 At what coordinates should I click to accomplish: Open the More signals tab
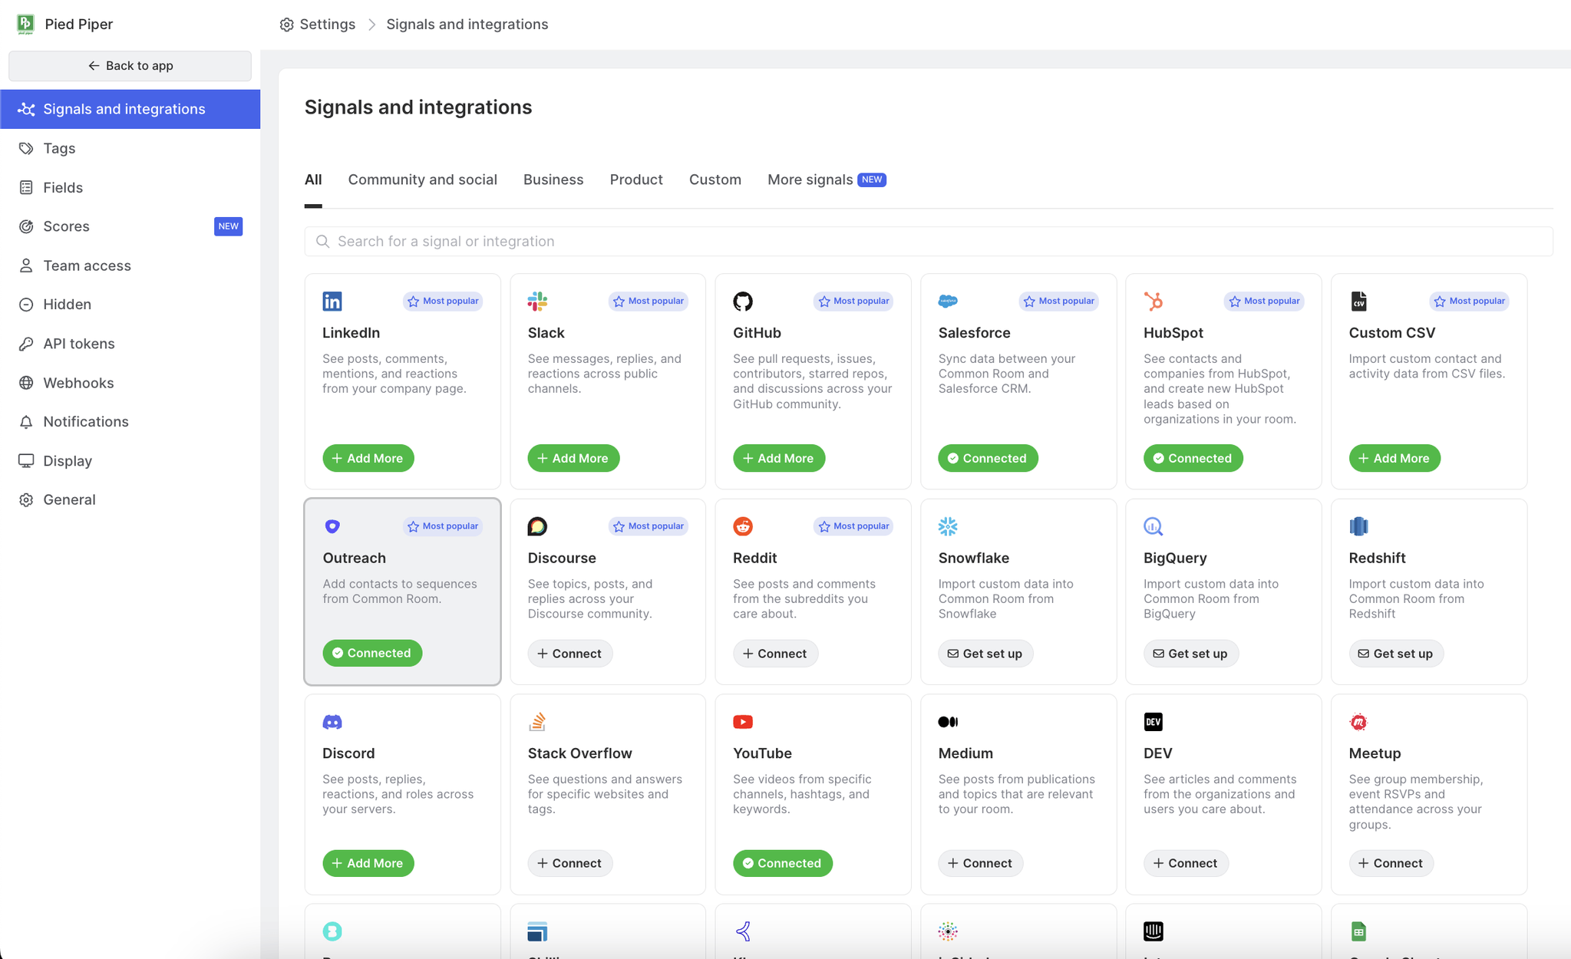coord(810,180)
